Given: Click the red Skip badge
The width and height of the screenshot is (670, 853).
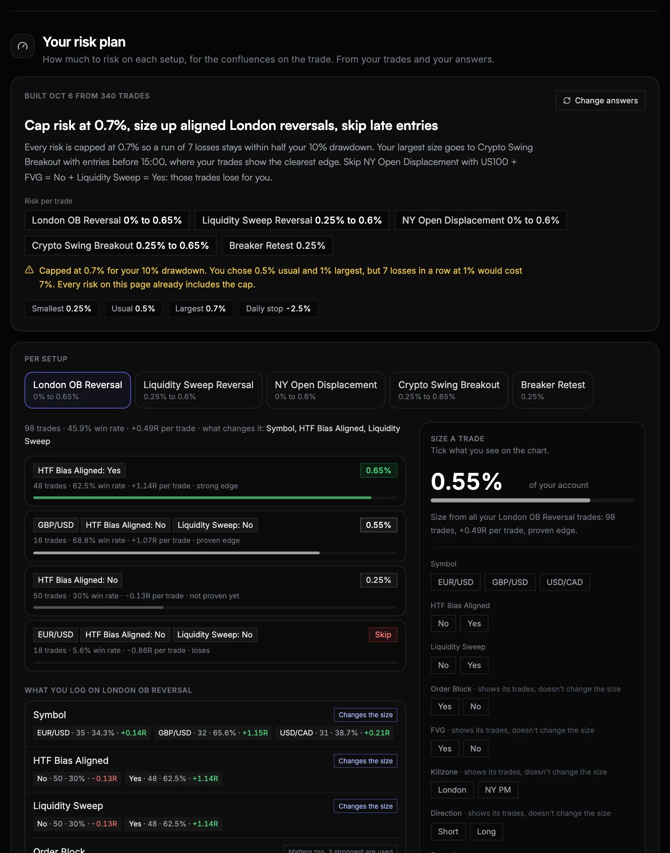Looking at the screenshot, I should point(383,634).
